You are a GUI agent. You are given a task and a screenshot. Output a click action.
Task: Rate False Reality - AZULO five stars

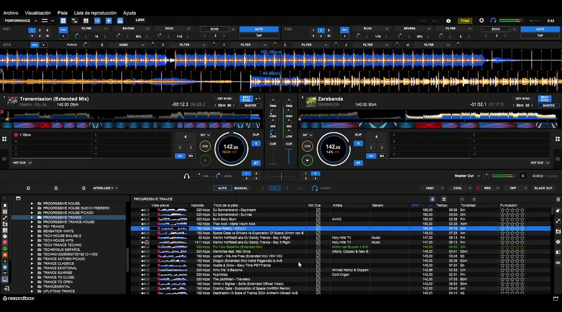pyautogui.click(x=522, y=228)
